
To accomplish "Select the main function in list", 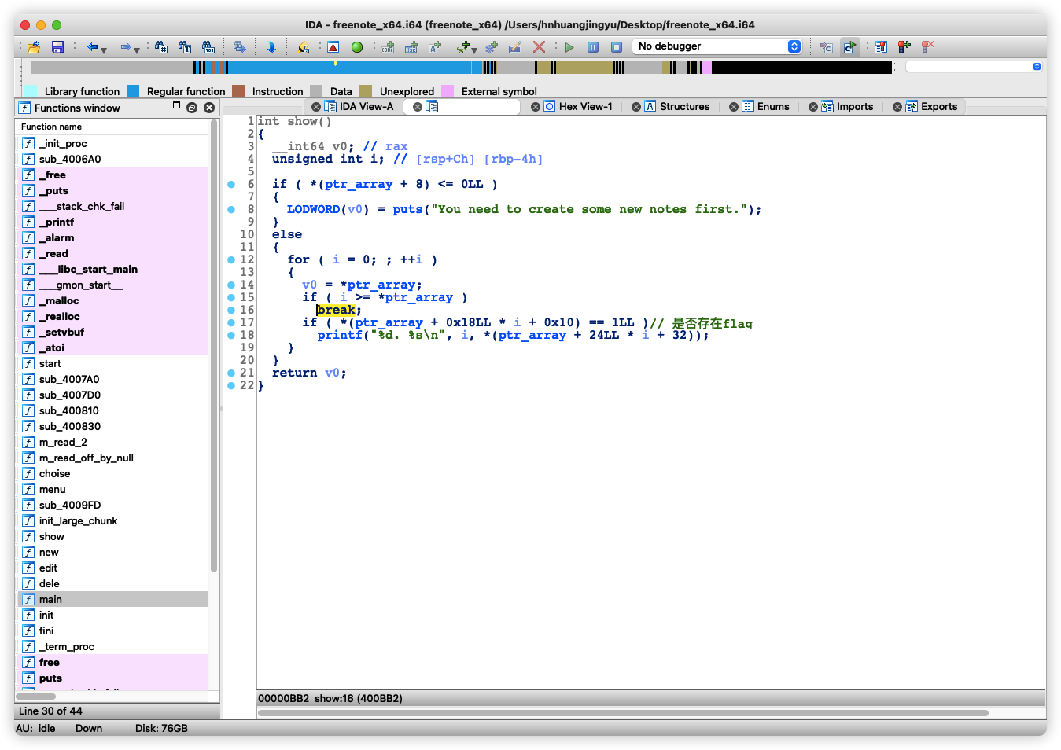I will [112, 600].
